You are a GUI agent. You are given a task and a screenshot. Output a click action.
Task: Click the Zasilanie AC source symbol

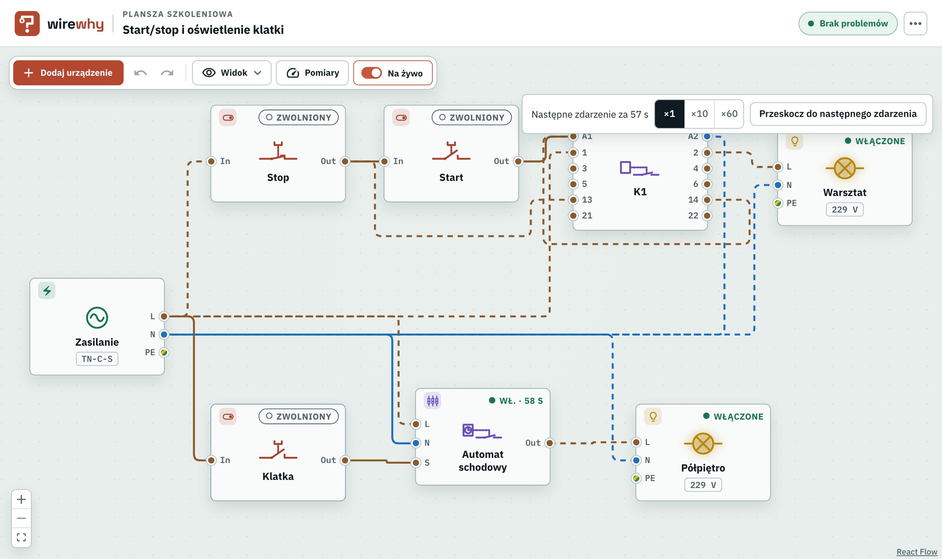point(97,317)
